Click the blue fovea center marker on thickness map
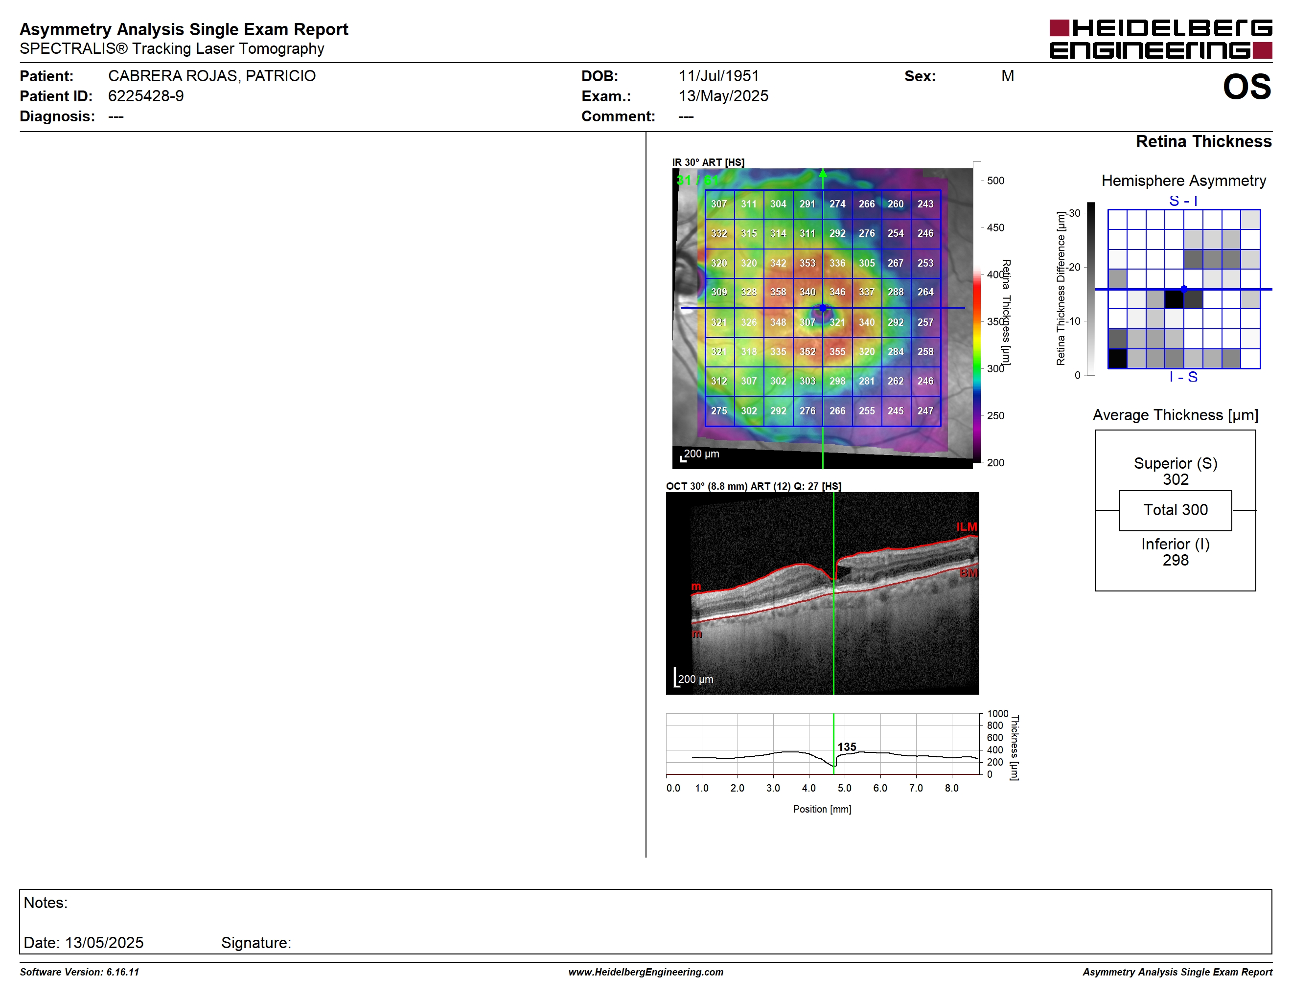Image resolution: width=1292 pixels, height=998 pixels. pos(822,308)
